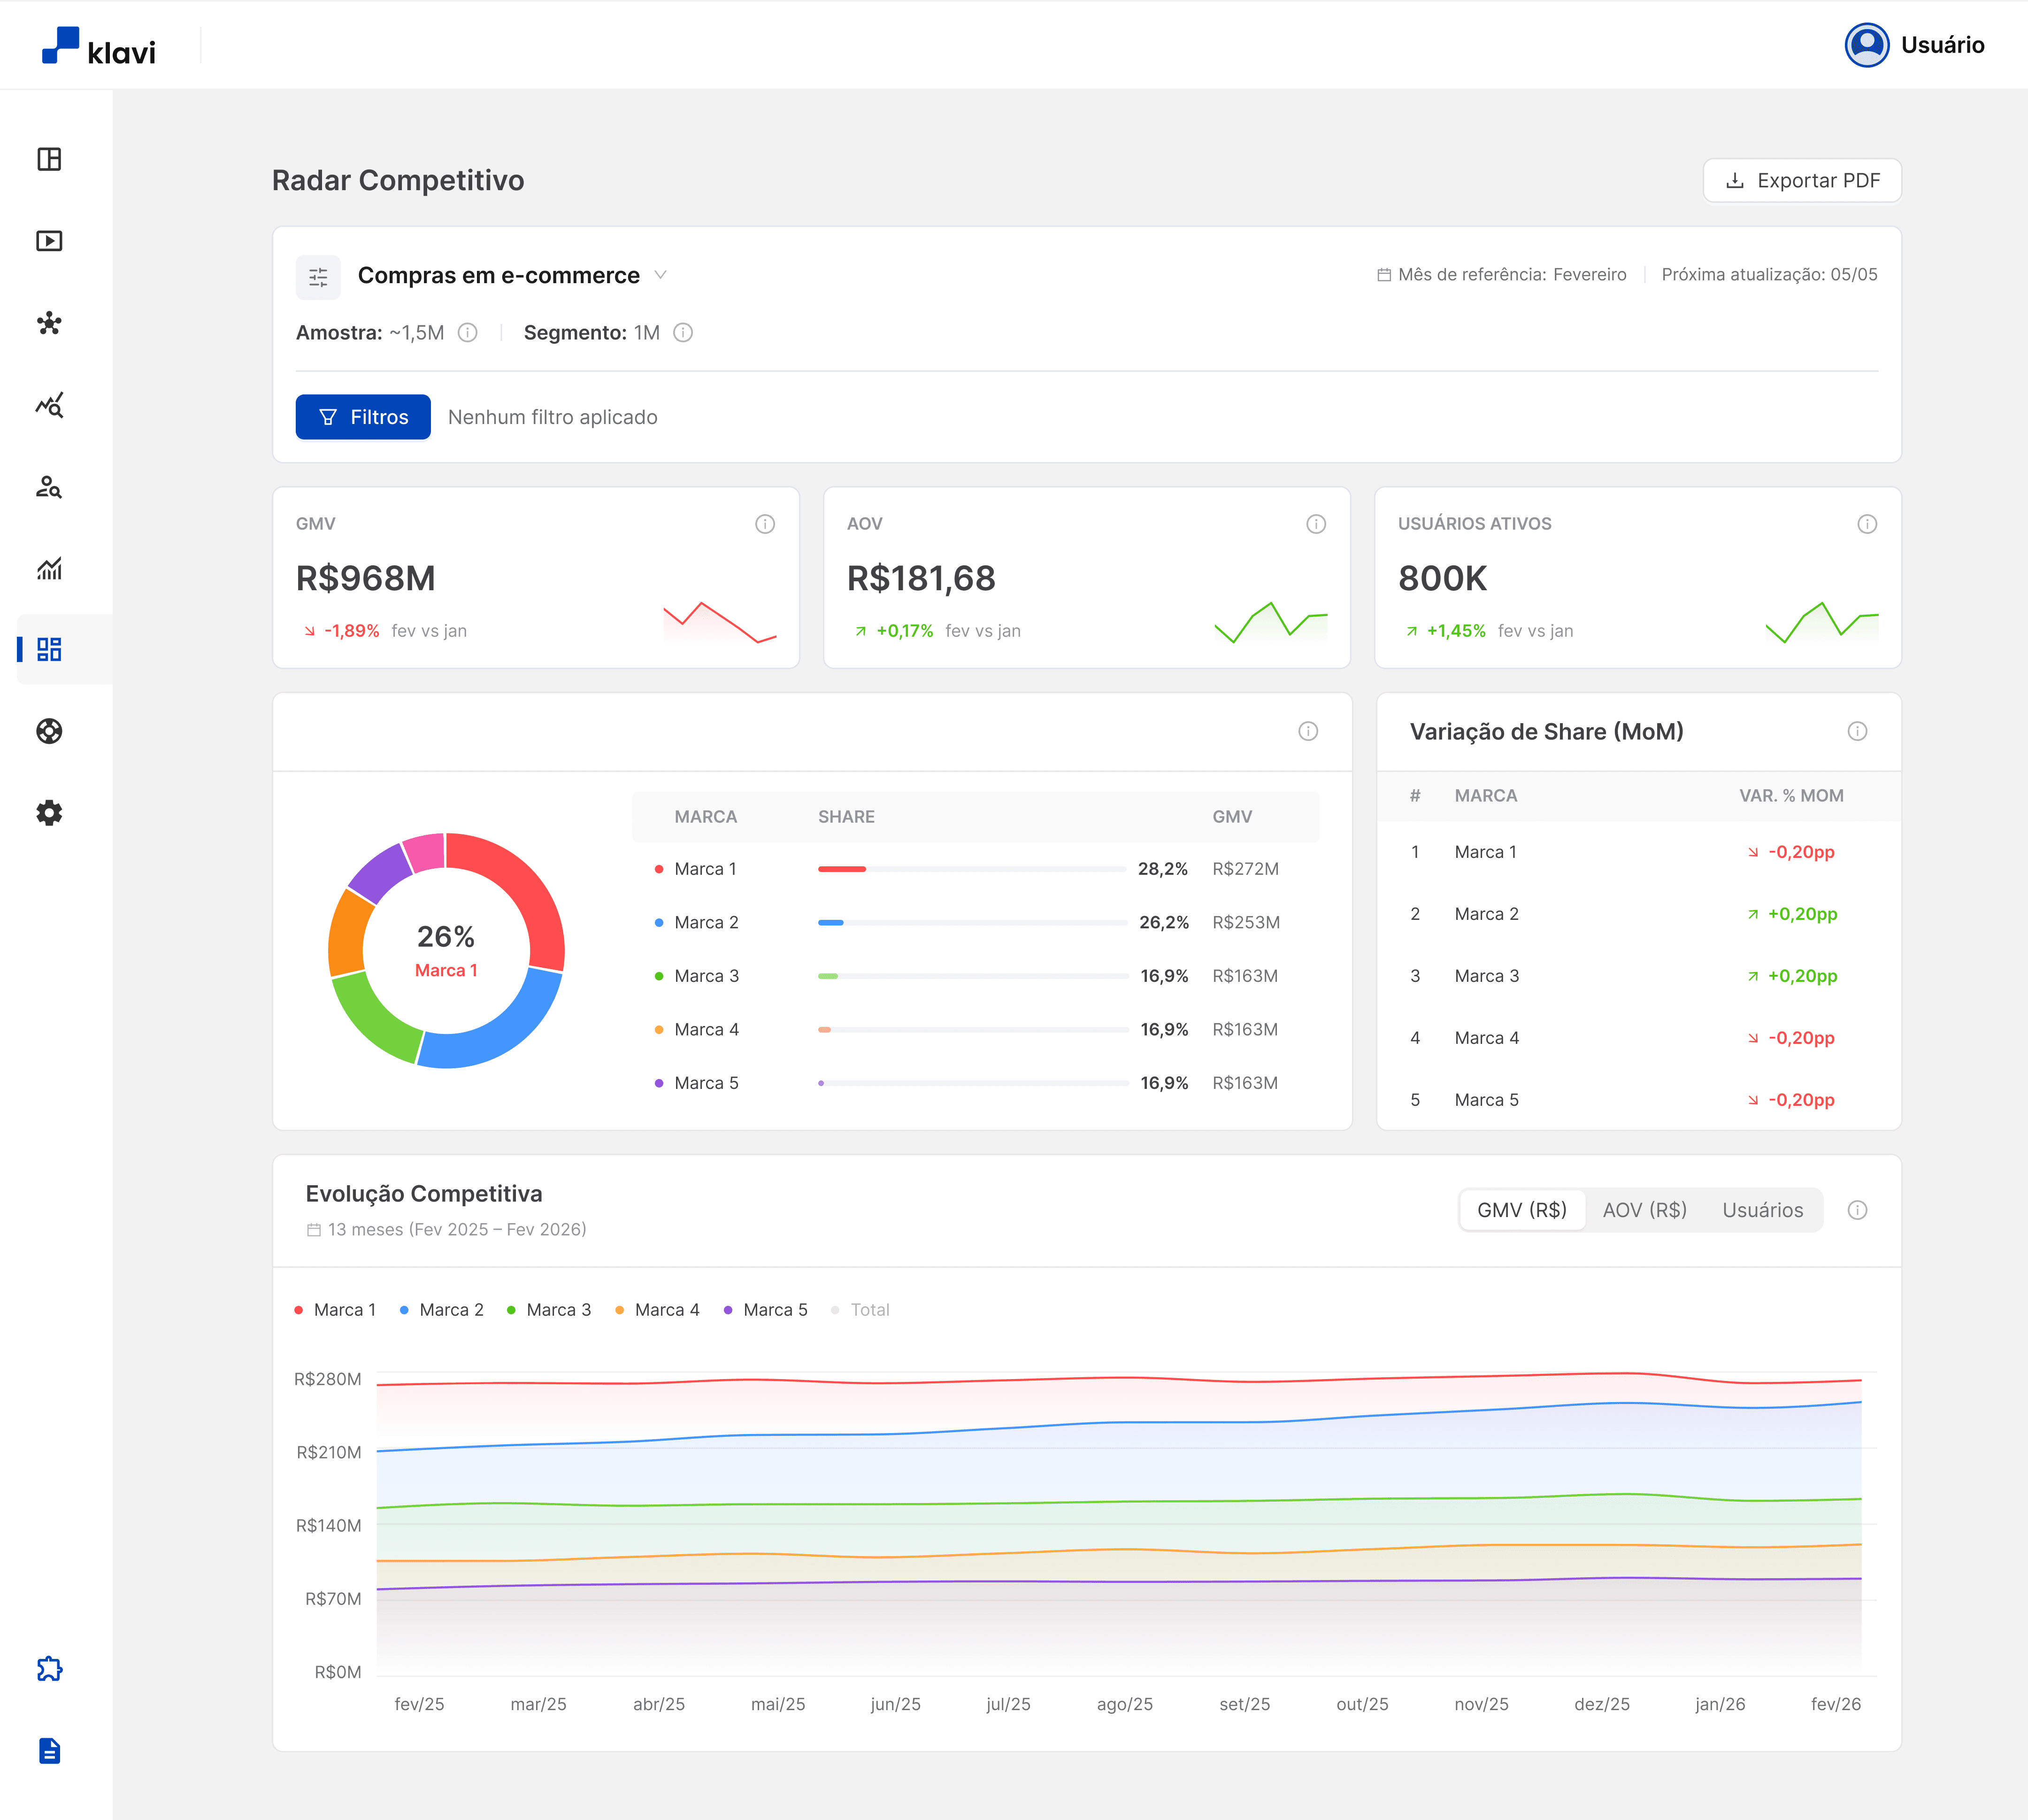Open the Usuário profile menu
Image resolution: width=2028 pixels, height=1820 pixels.
pos(1914,45)
